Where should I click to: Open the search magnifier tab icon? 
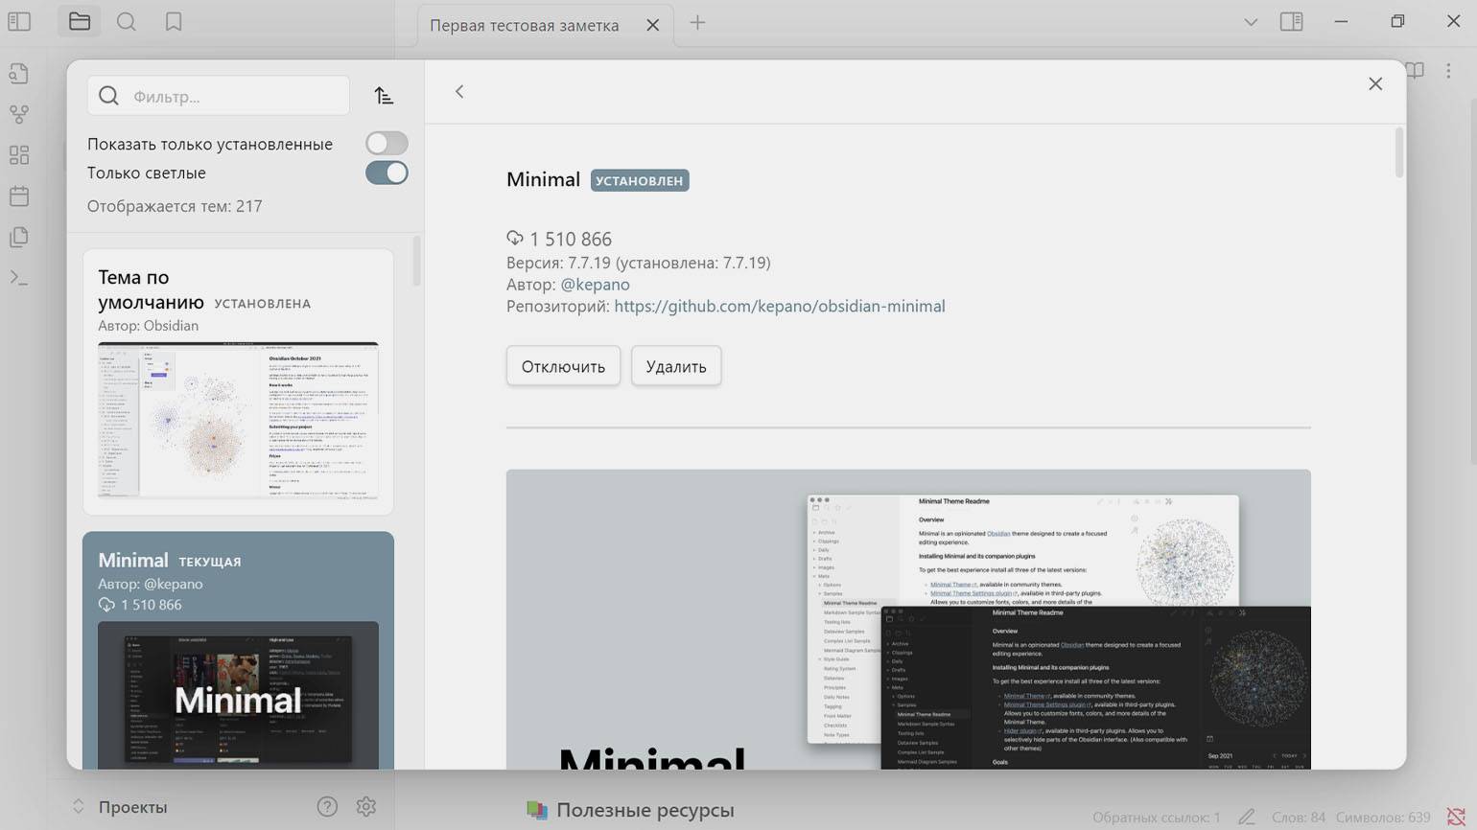click(127, 21)
